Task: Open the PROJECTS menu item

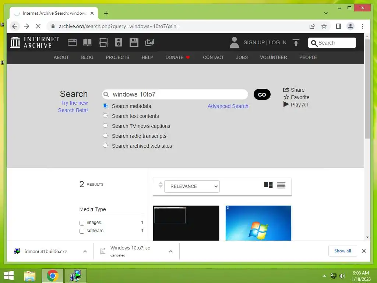Action: (117, 57)
